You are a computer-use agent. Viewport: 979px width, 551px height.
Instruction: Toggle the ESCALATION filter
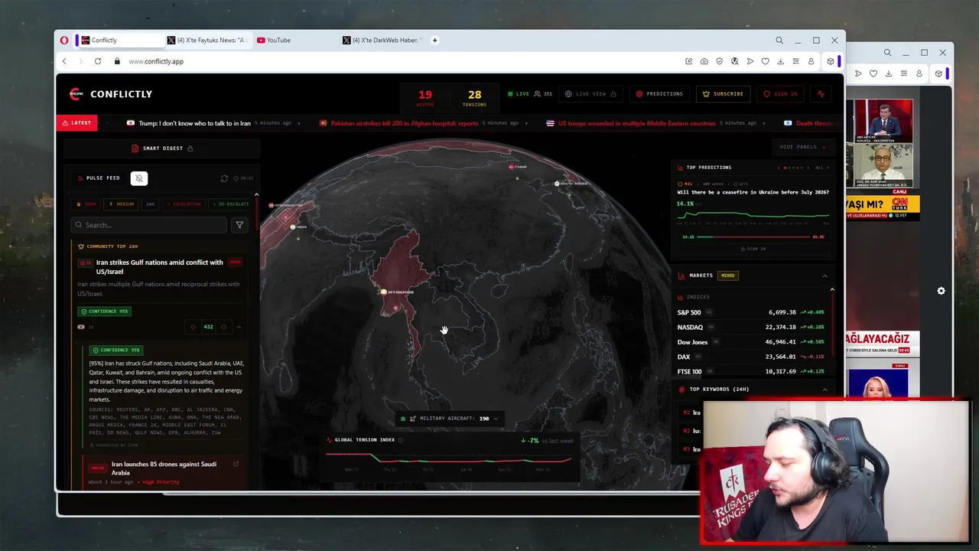point(183,204)
